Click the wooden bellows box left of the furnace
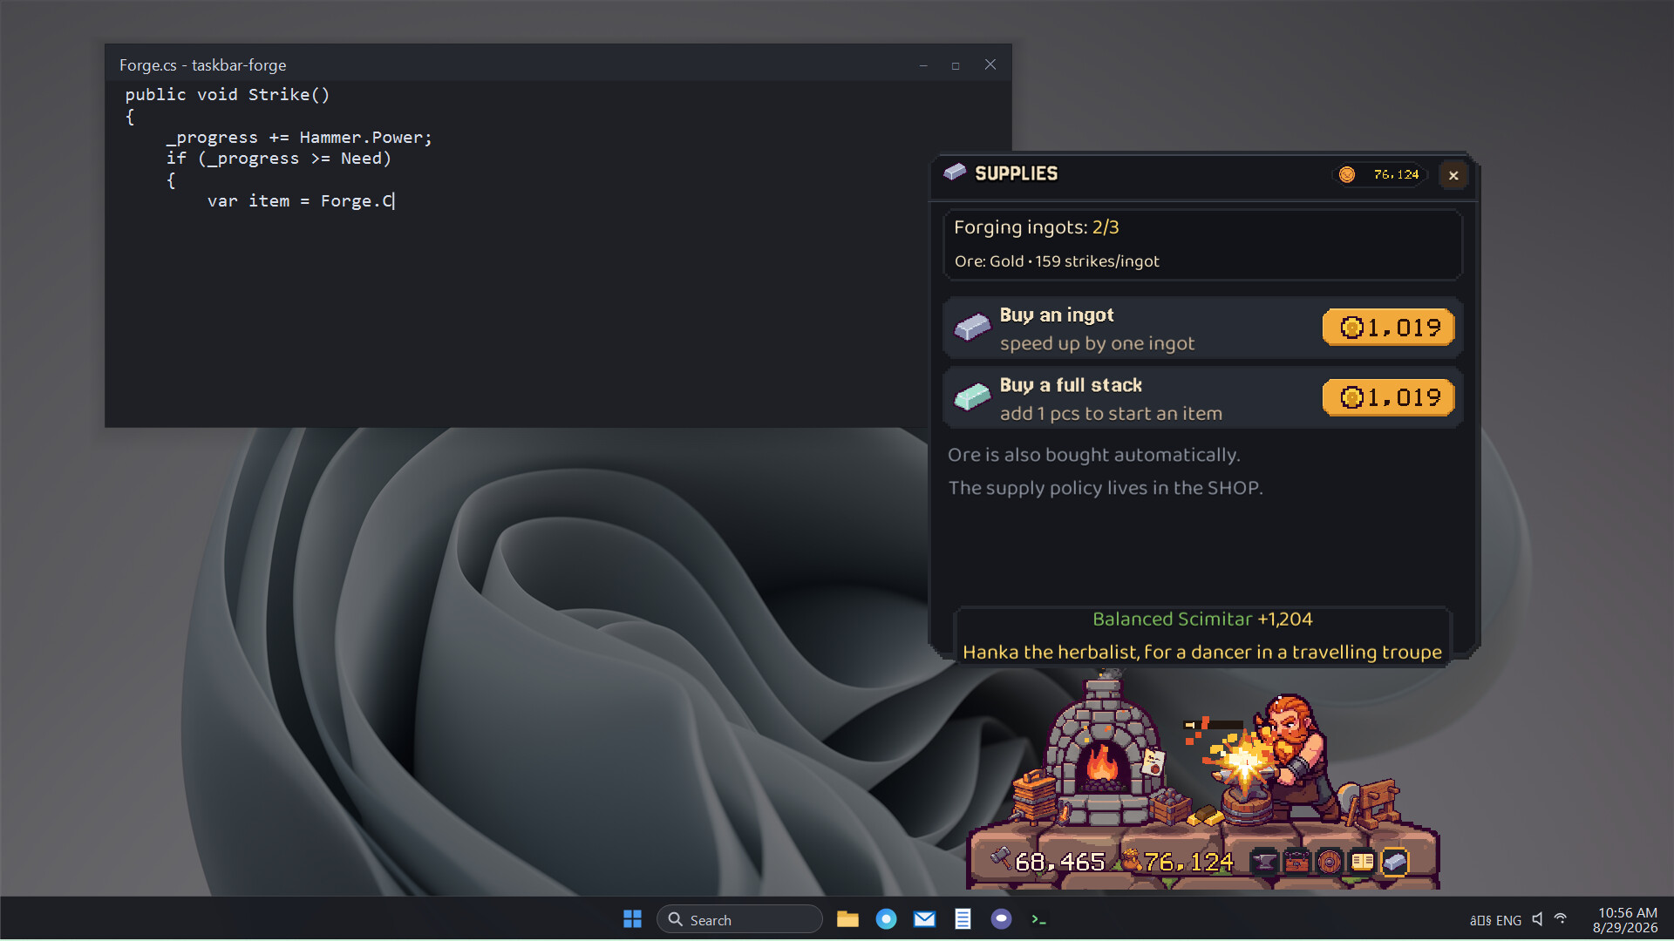The image size is (1674, 941). click(1036, 795)
